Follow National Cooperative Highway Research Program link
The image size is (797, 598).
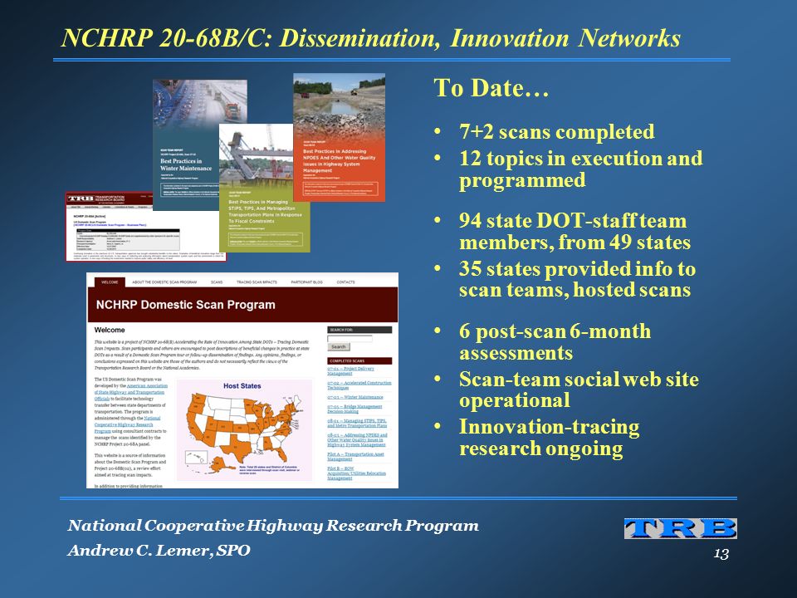[x=127, y=424]
